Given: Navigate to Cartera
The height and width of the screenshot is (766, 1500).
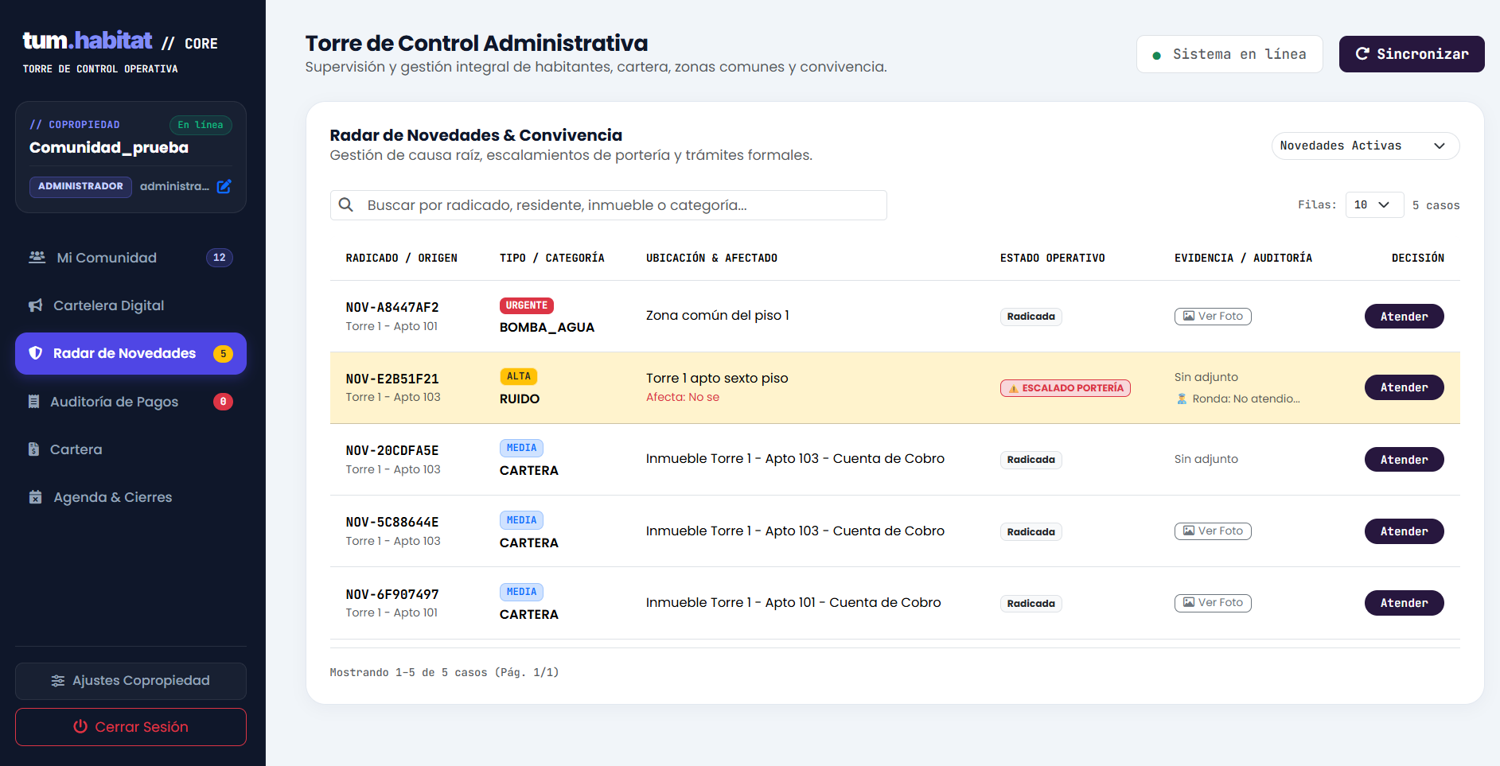Looking at the screenshot, I should 131,449.
